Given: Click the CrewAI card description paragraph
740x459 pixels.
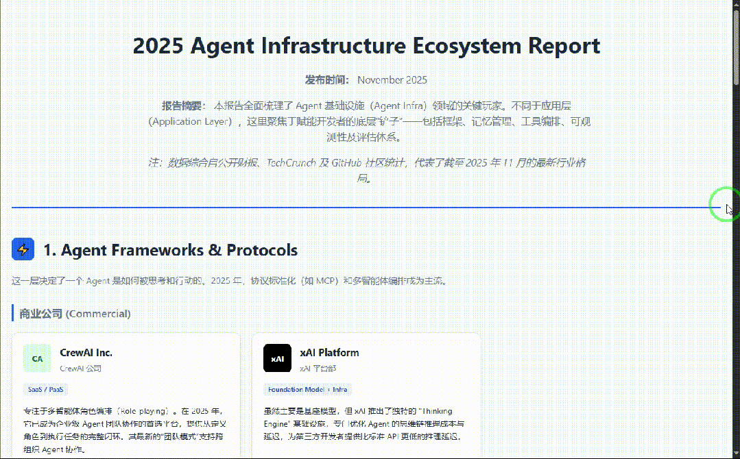Looking at the screenshot, I should tap(125, 430).
